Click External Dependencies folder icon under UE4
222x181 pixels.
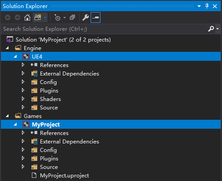(x=34, y=74)
